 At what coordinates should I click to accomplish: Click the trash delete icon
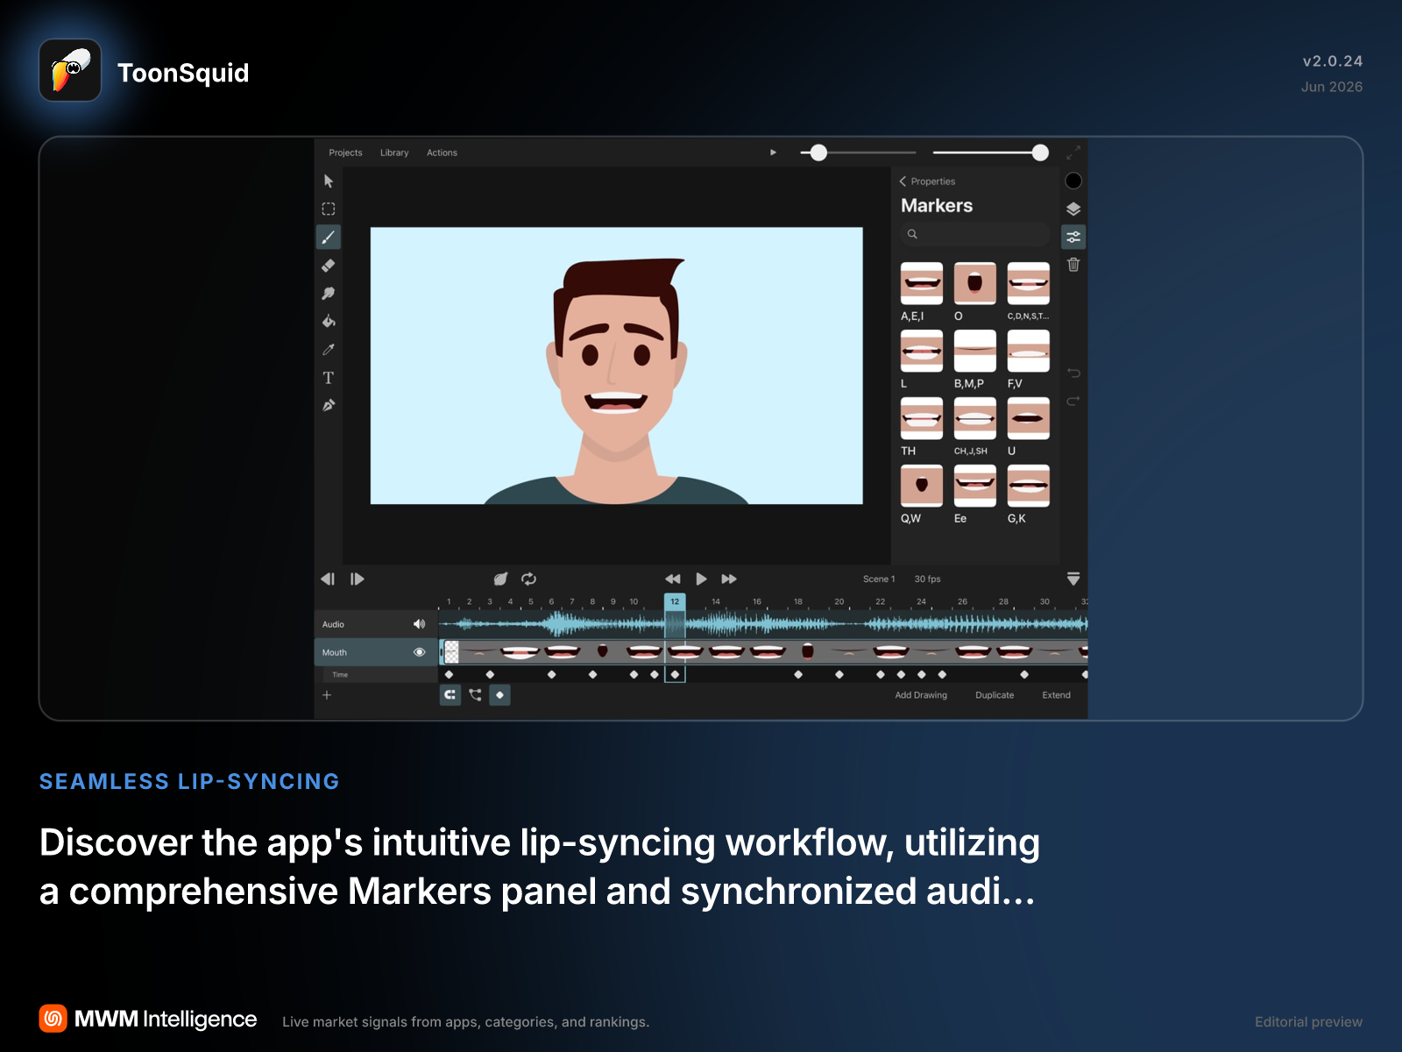[1073, 264]
